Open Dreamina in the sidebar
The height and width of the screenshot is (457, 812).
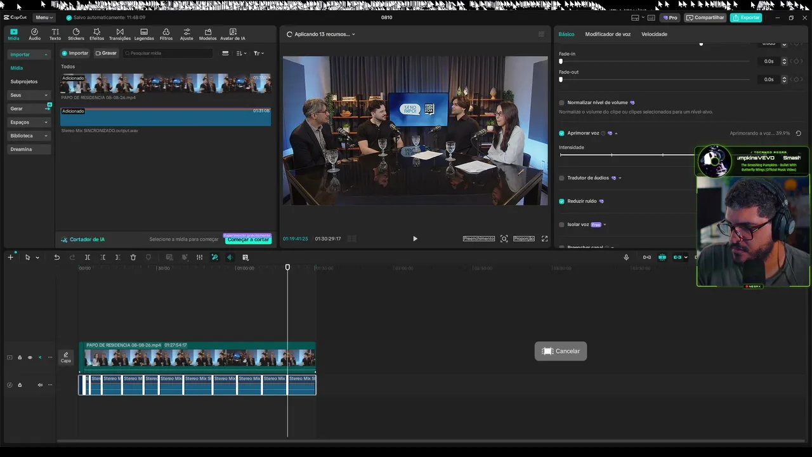29,149
